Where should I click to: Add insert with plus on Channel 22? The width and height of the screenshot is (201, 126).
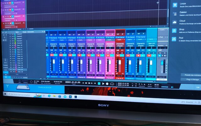(x=124, y=40)
